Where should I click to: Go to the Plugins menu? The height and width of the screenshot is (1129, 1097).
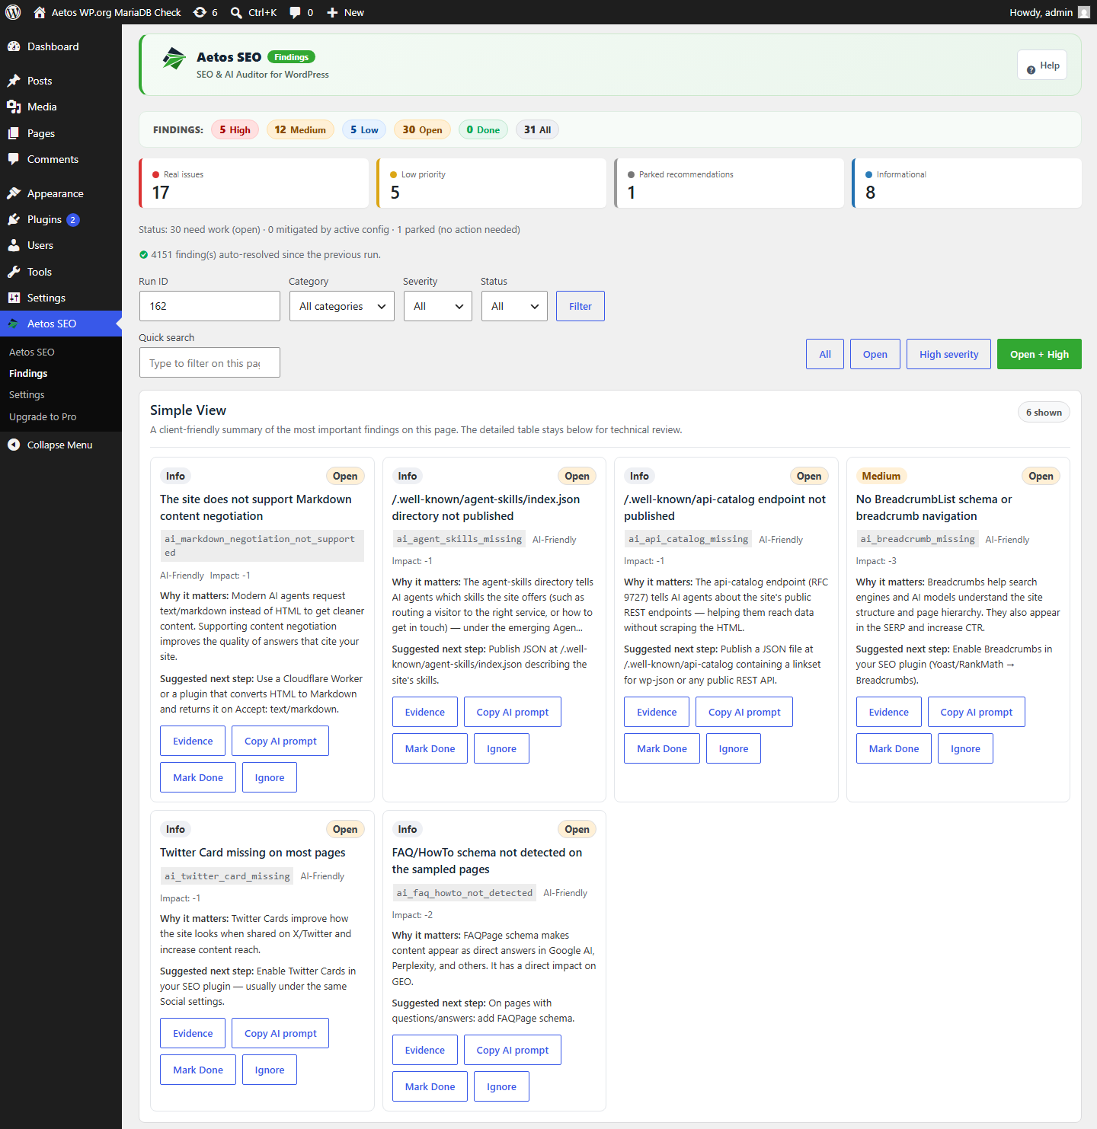tap(61, 219)
